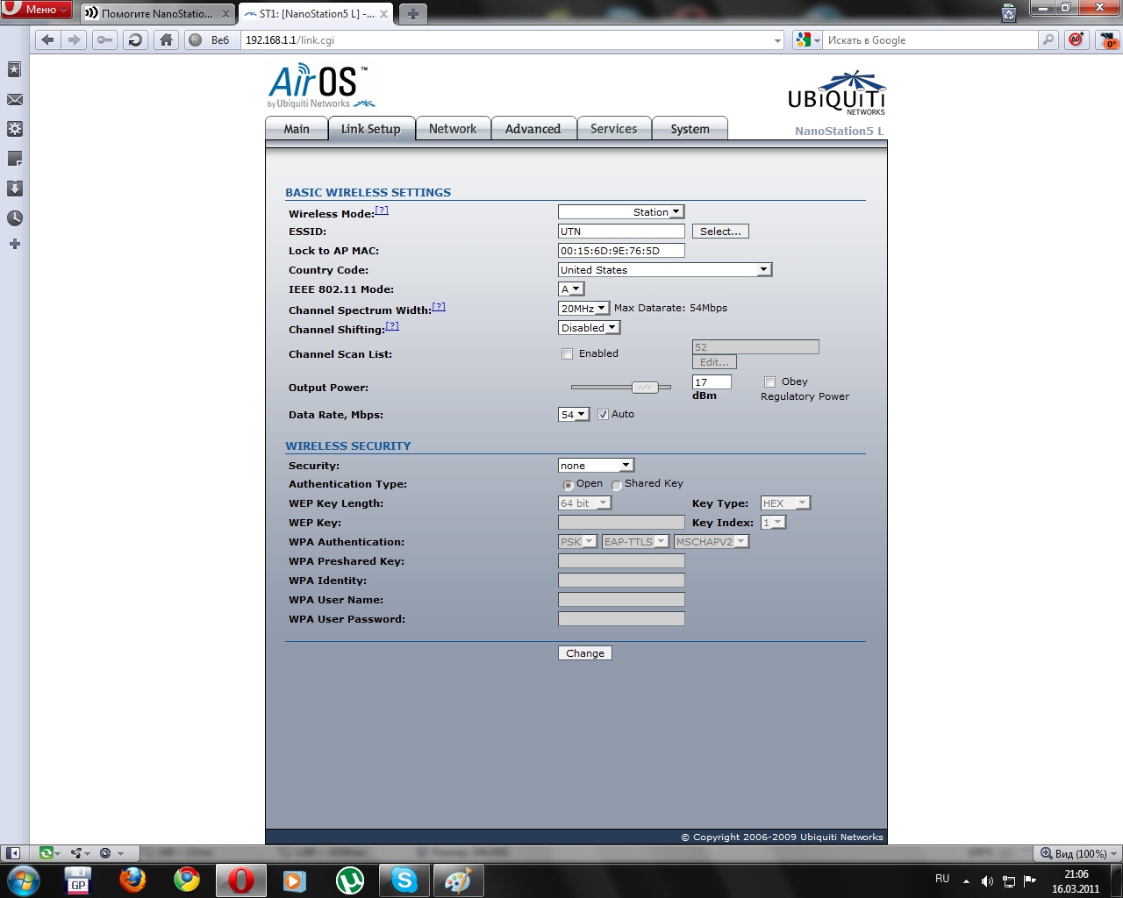The height and width of the screenshot is (898, 1123).
Task: Switch to the Main tab
Action: coord(297,129)
